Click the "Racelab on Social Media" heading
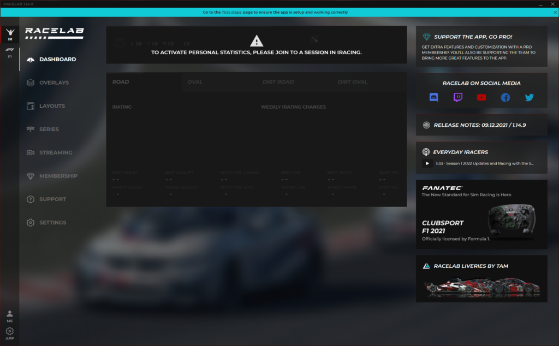 click(x=481, y=83)
